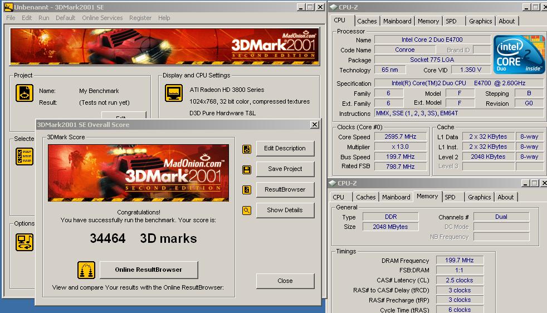The height and width of the screenshot is (313, 547).
Task: Click ATI Radeon HD 3800 Series text
Action: pyautogui.click(x=227, y=90)
